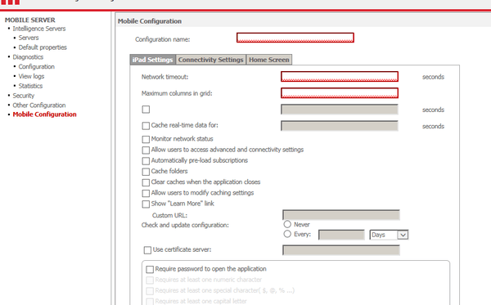Go to Diagnostics section
The image size is (491, 305).
[x=28, y=57]
